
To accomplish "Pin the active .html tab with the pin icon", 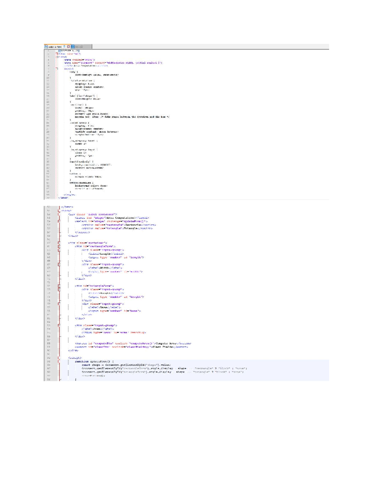I will pyautogui.click(x=65, y=47).
